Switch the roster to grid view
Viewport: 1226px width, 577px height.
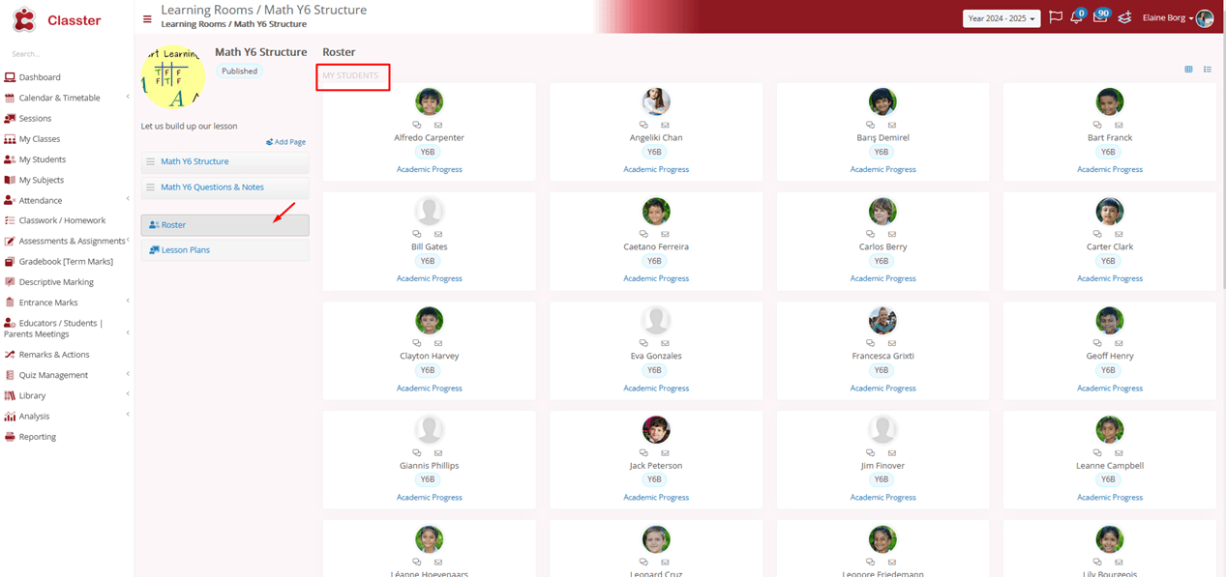[x=1189, y=70]
